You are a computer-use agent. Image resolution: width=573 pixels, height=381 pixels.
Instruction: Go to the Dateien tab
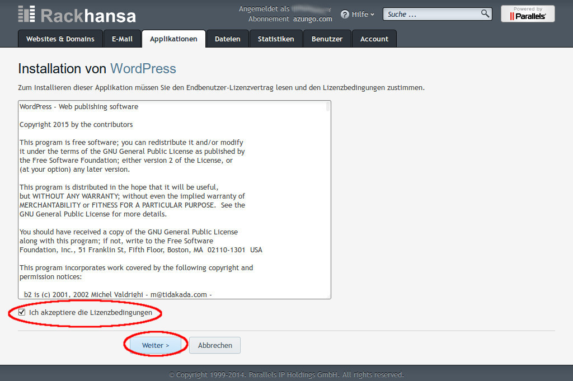[x=227, y=39]
